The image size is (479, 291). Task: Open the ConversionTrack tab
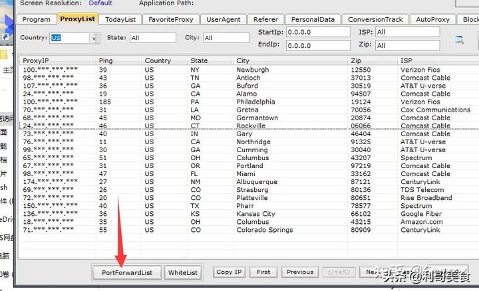tap(375, 19)
